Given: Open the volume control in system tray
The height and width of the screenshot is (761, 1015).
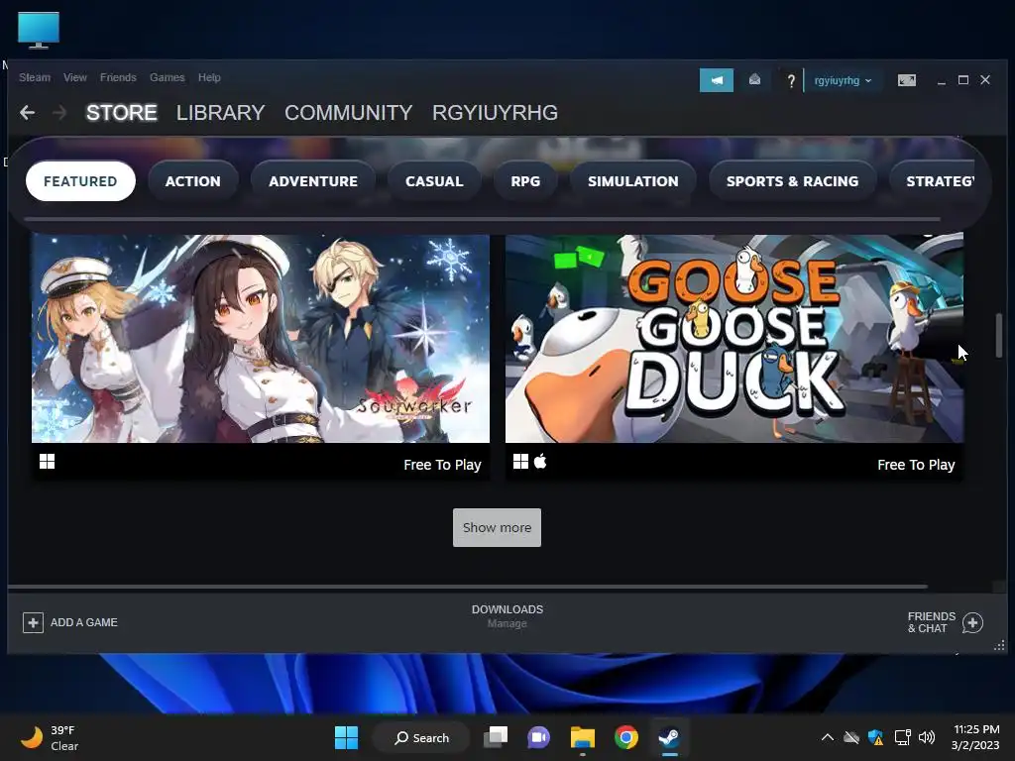Looking at the screenshot, I should point(927,737).
